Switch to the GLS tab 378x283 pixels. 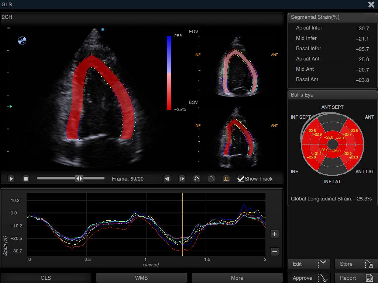coord(46,278)
